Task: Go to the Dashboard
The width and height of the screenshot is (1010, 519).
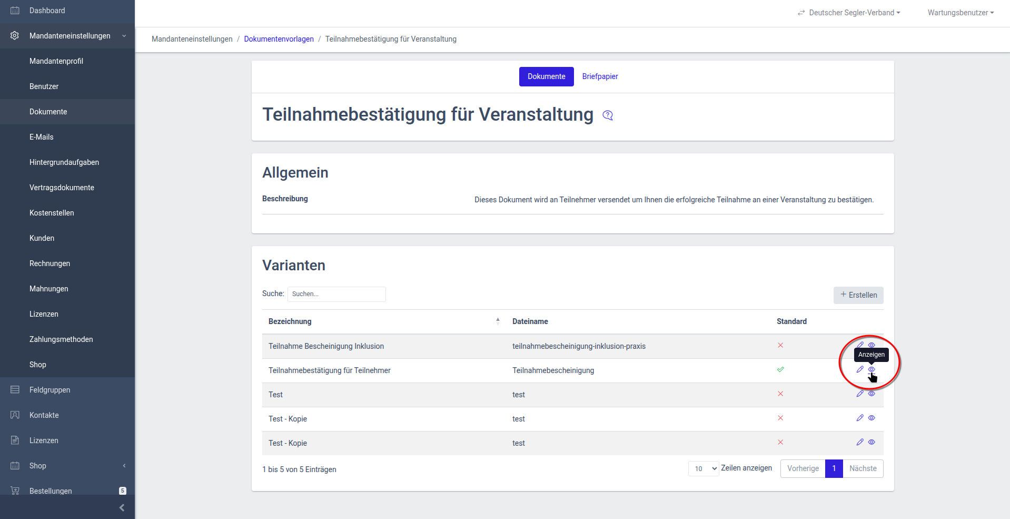Action: click(47, 11)
